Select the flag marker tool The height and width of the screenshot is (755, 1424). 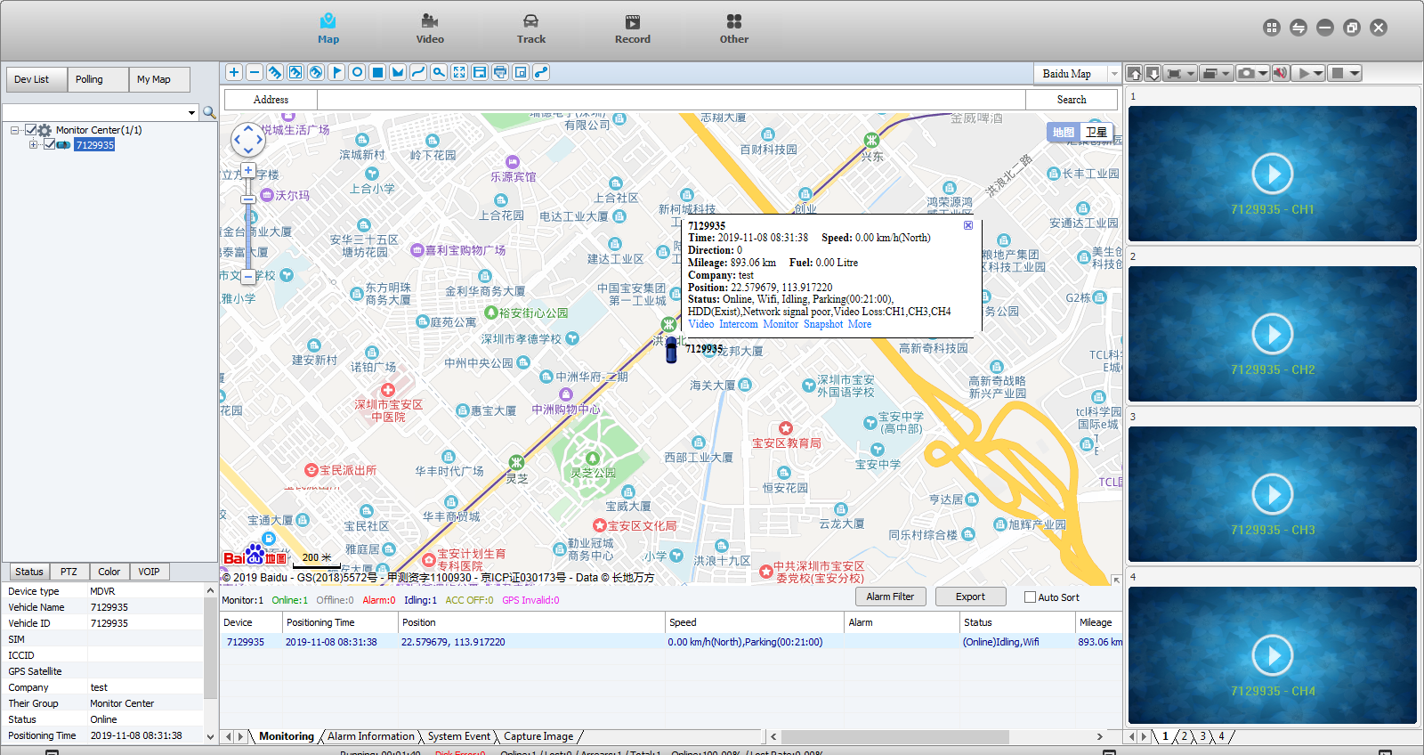pyautogui.click(x=336, y=73)
